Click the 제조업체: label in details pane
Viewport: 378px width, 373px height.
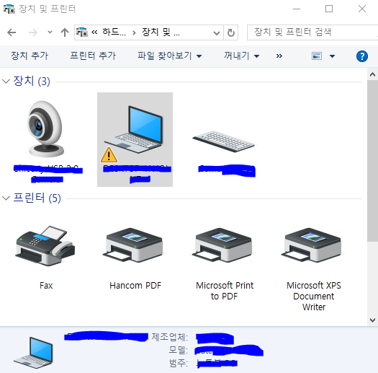pos(169,337)
